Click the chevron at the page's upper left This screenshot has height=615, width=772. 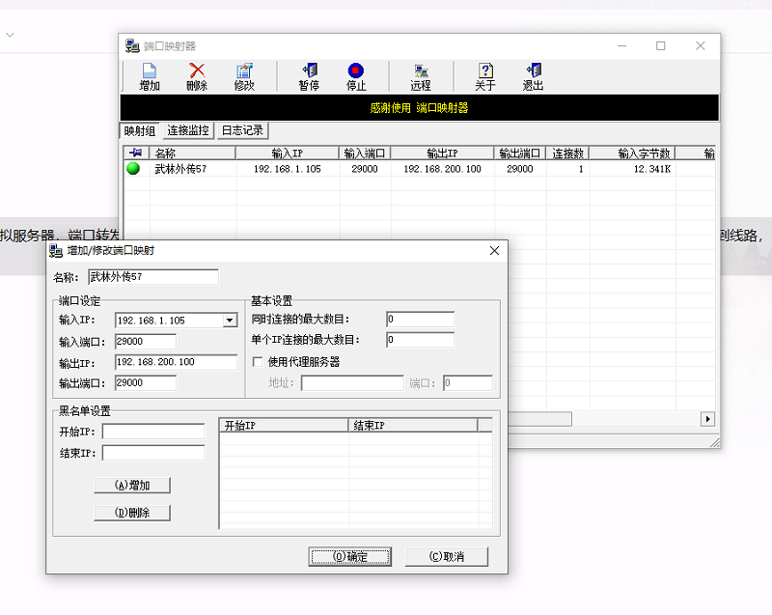10,35
